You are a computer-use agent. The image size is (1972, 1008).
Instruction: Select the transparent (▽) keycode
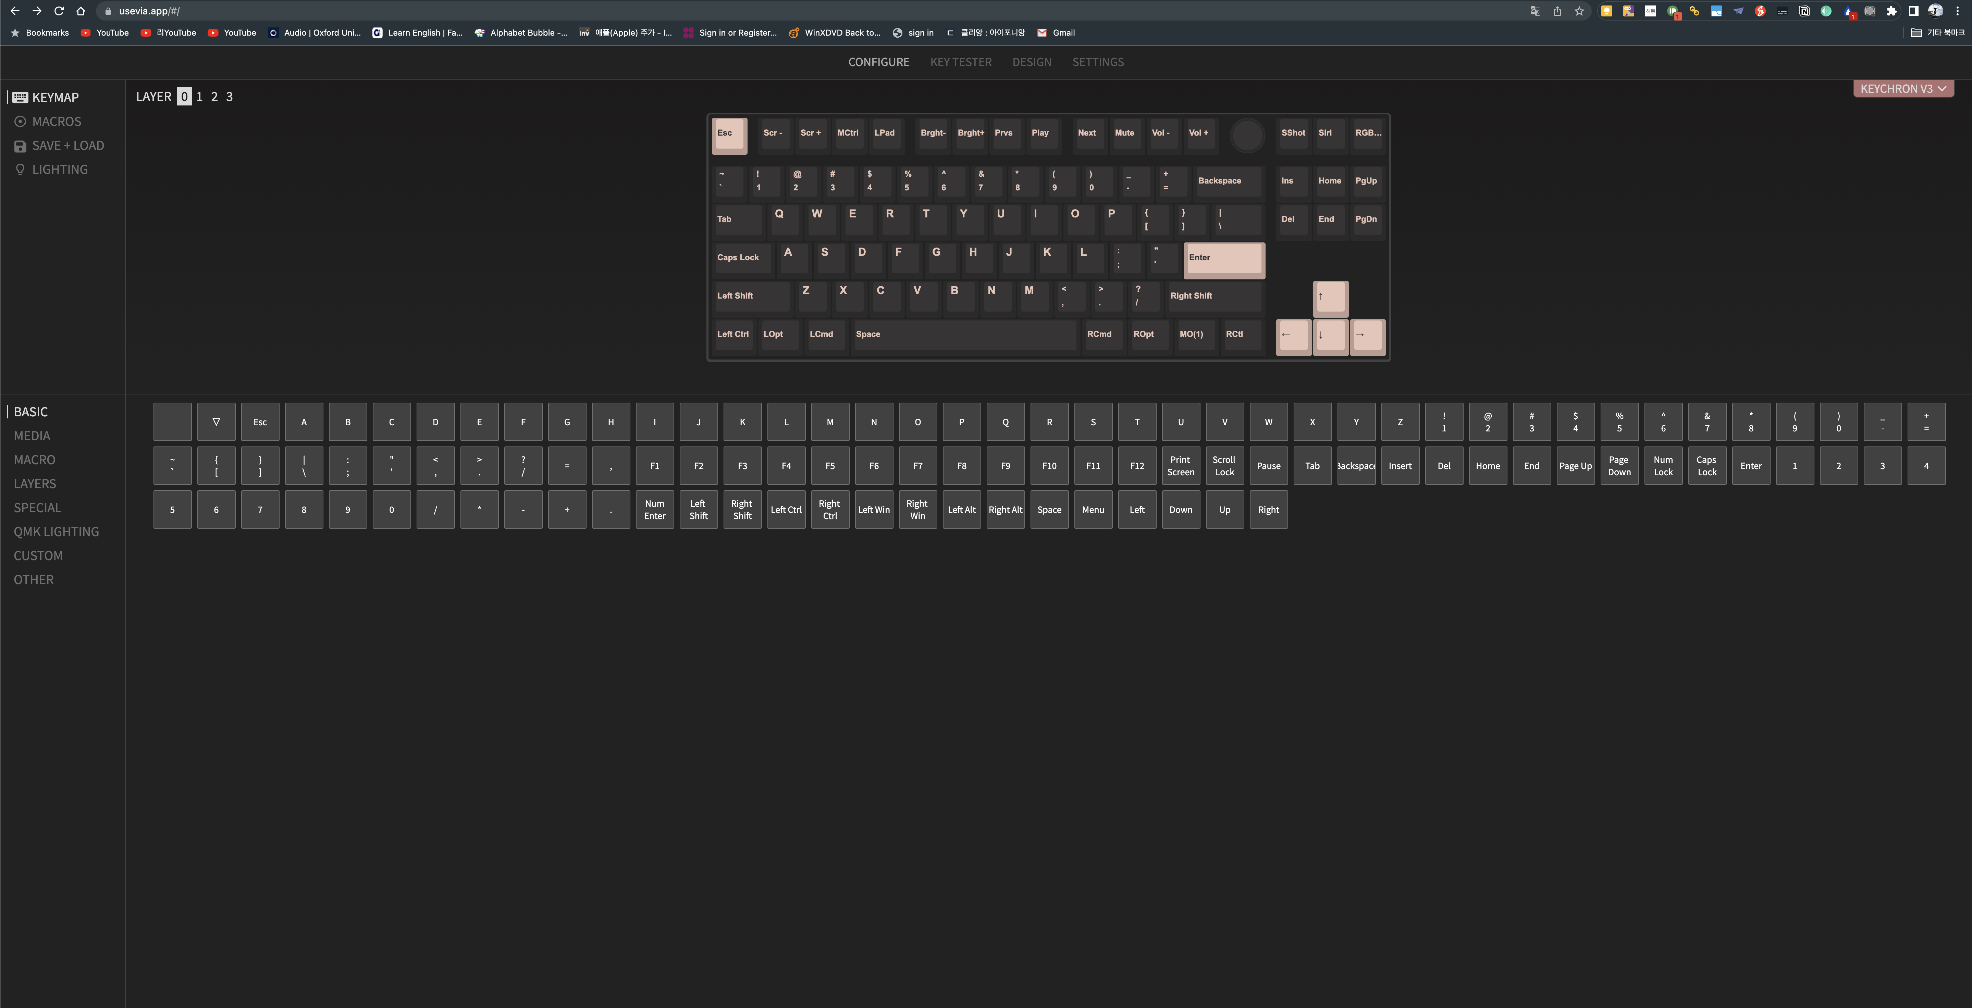[x=216, y=422]
